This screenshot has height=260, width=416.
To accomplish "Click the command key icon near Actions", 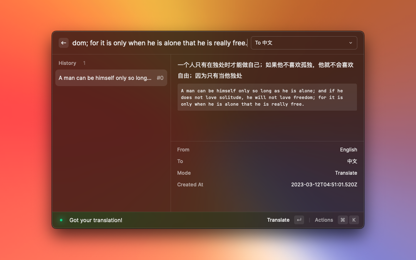I will click(x=342, y=220).
